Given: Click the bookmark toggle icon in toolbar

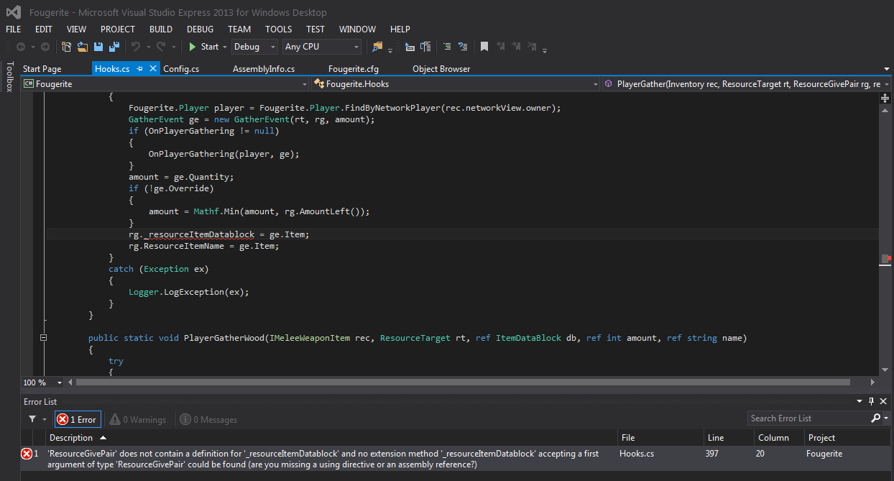Looking at the screenshot, I should tap(484, 47).
